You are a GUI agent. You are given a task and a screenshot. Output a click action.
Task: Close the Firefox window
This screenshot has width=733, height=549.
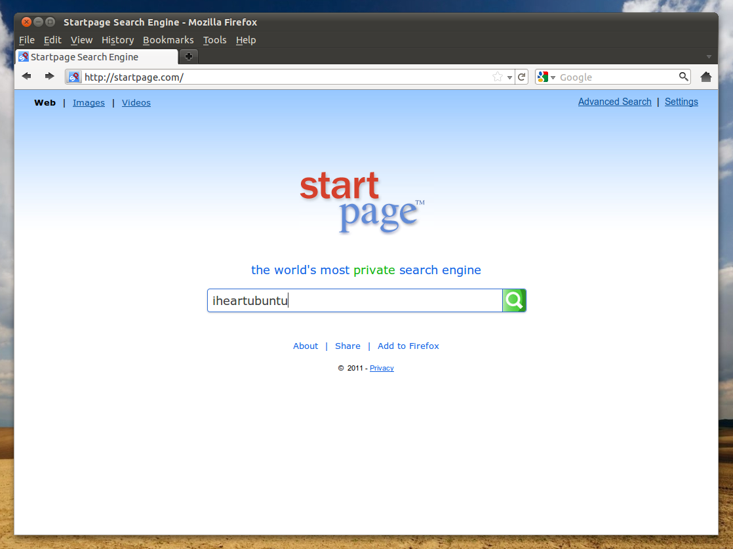27,22
